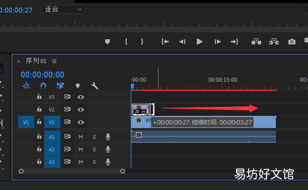Click the Lift button
The width and height of the screenshot is (308, 190).
click(x=256, y=41)
